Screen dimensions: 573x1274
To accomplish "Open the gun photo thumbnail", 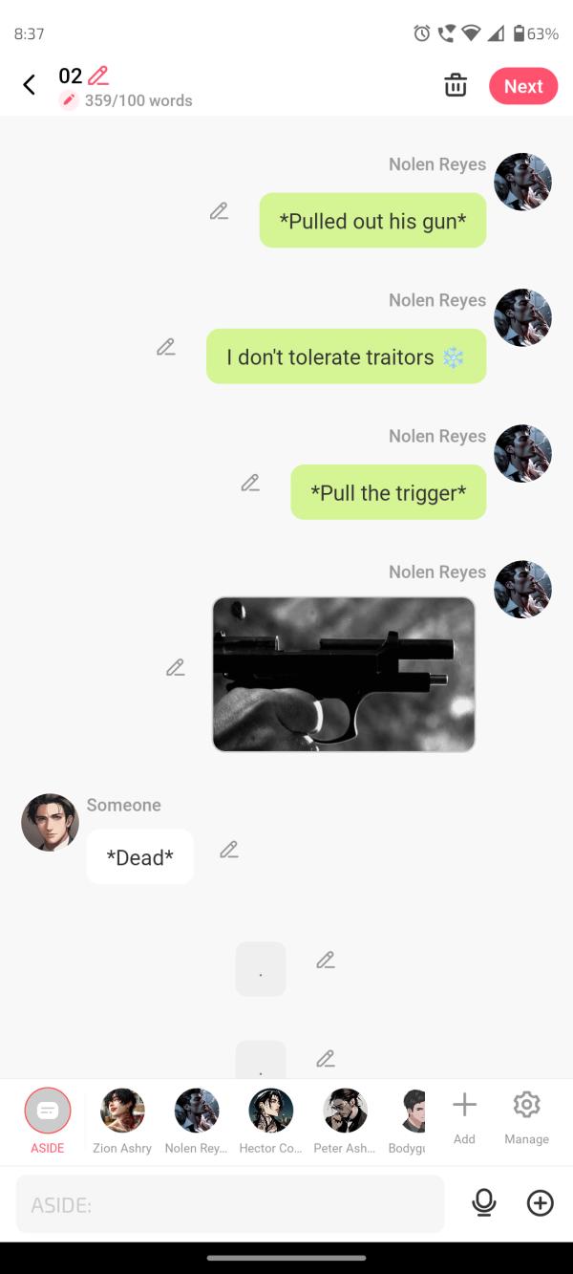I will coord(344,675).
